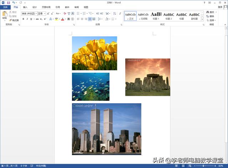The width and height of the screenshot is (228, 168).
Task: Toggle Distributed alignment button
Action: pyautogui.click(x=94, y=19)
